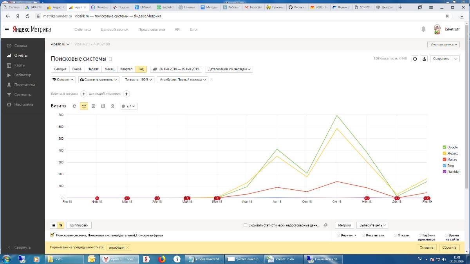The width and height of the screenshot is (470, 264).
Task: Open Выберите цель dropdown
Action: tap(372, 225)
